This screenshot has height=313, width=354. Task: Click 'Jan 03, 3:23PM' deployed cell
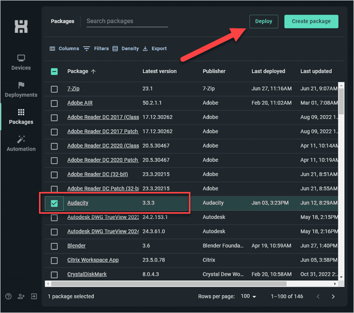(x=270, y=203)
